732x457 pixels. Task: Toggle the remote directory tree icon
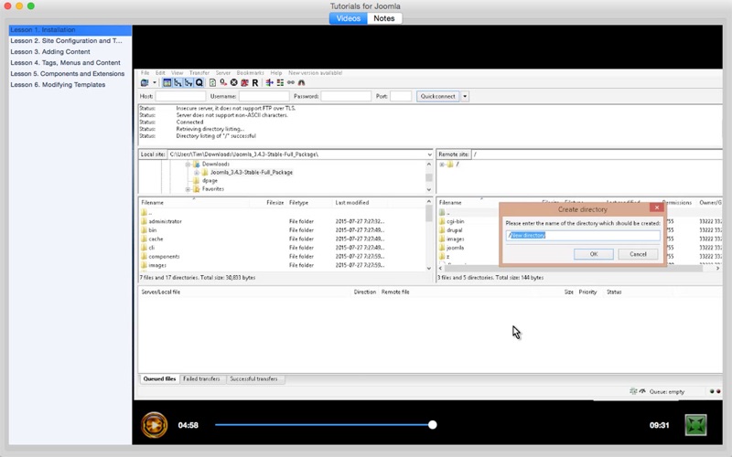[x=188, y=82]
